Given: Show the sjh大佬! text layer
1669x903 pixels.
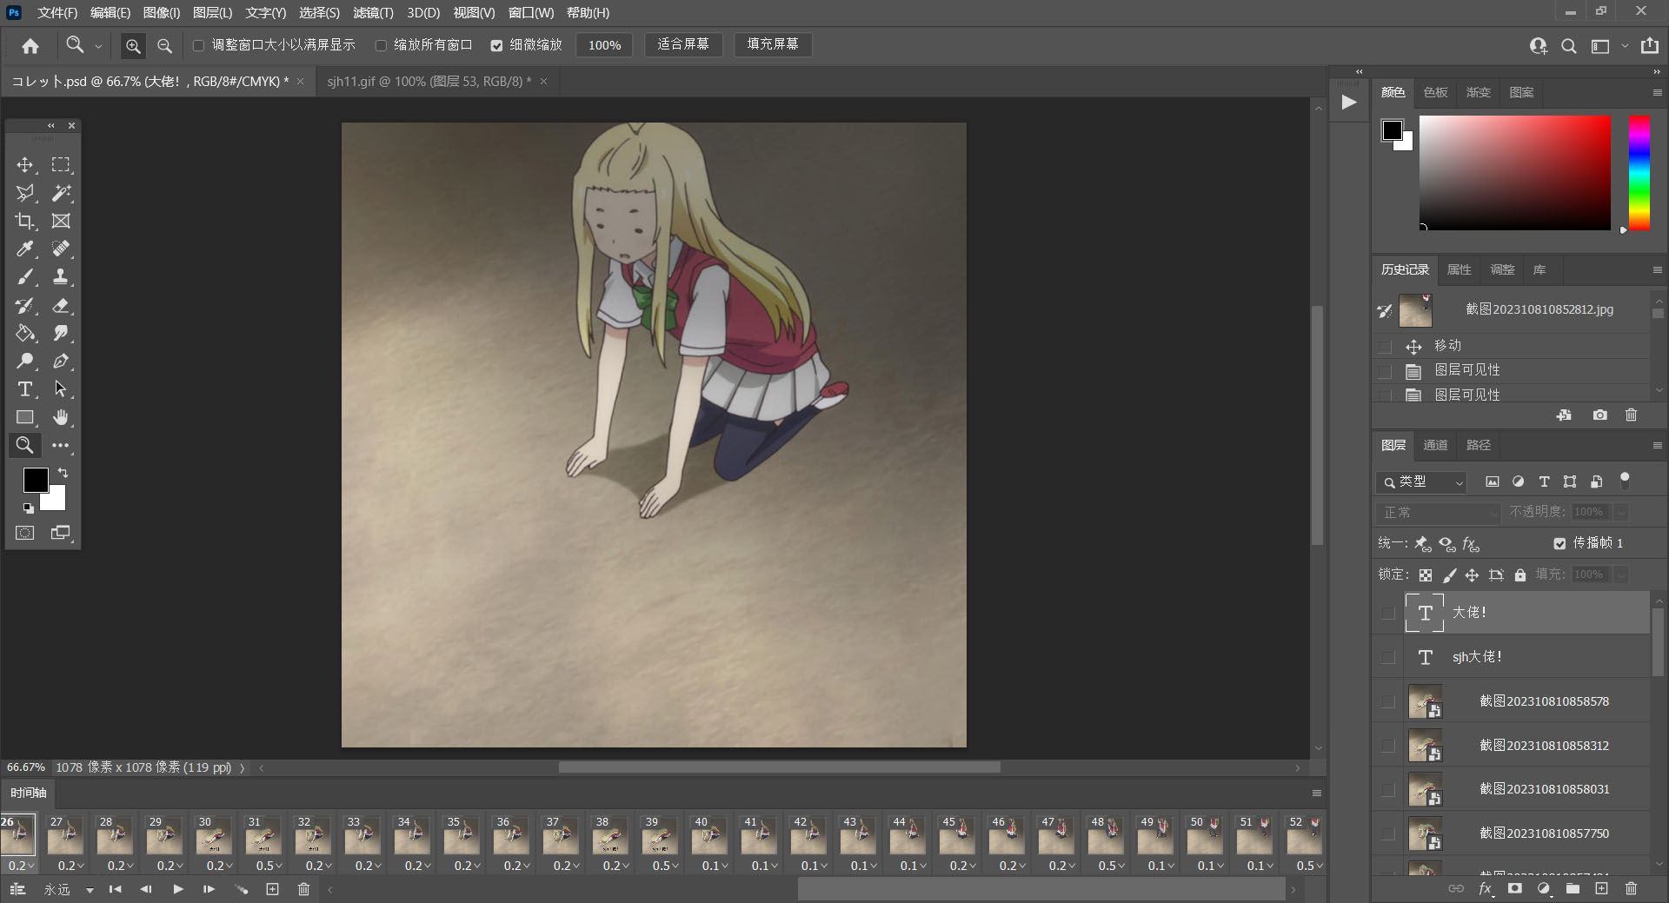Looking at the screenshot, I should tap(1387, 657).
